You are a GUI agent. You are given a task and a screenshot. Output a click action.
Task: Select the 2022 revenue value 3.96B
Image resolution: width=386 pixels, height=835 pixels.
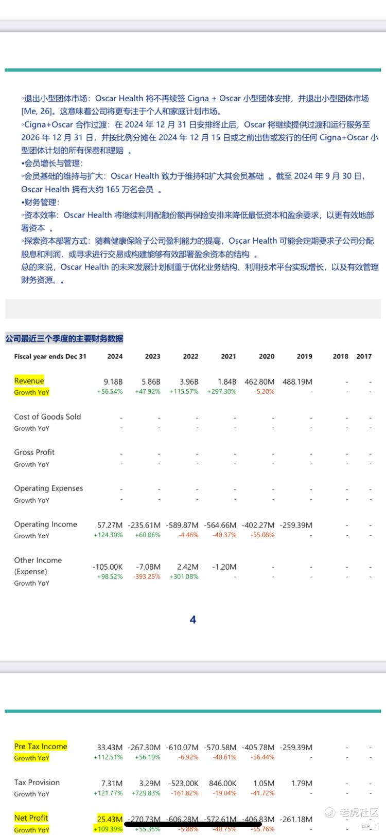[189, 382]
